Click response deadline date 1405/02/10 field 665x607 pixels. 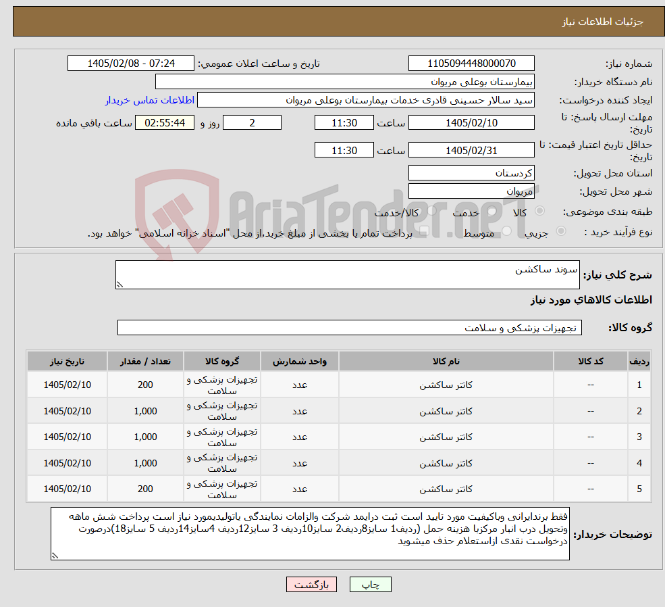(471, 122)
